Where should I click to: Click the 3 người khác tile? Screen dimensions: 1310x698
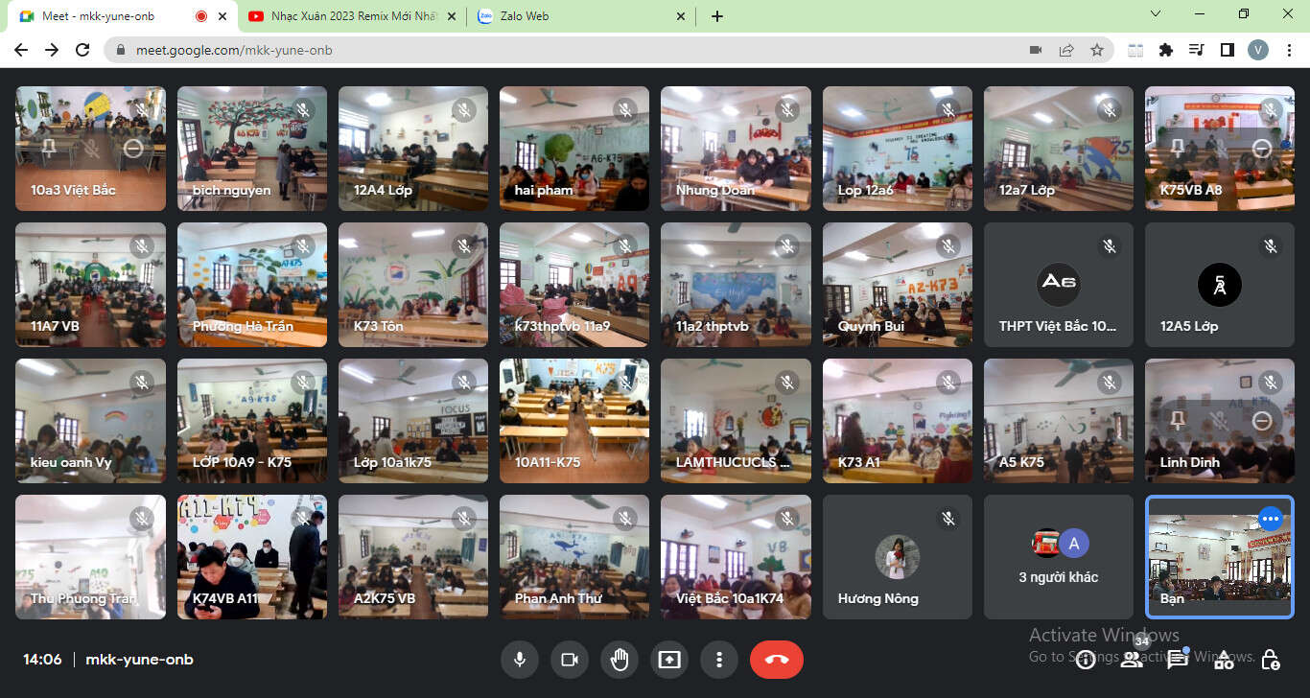point(1059,557)
